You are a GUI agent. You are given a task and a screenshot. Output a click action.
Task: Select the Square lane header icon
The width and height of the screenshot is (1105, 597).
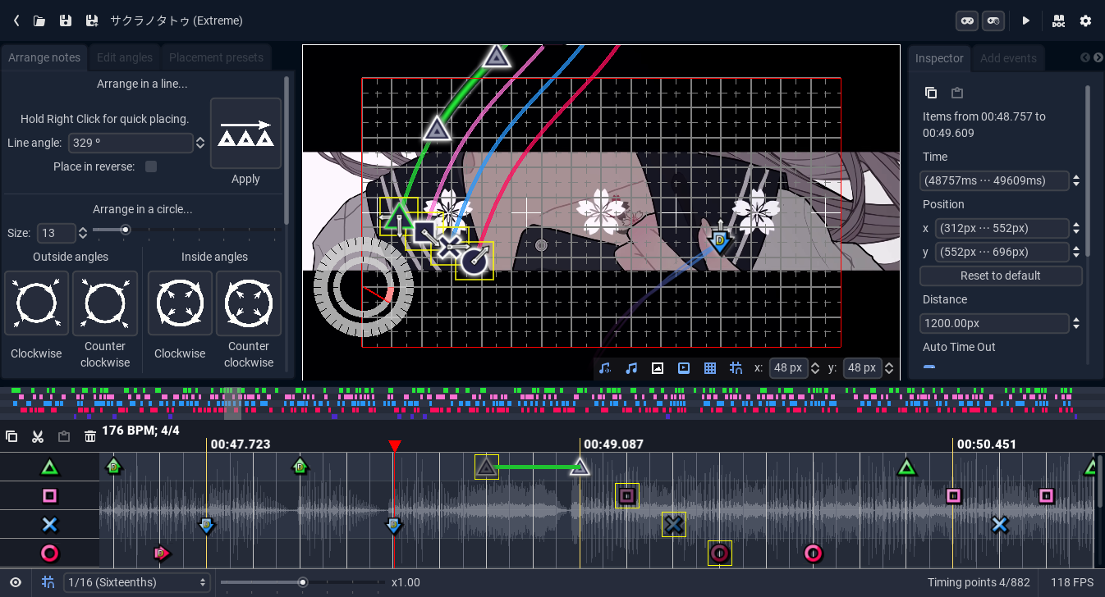(x=50, y=495)
